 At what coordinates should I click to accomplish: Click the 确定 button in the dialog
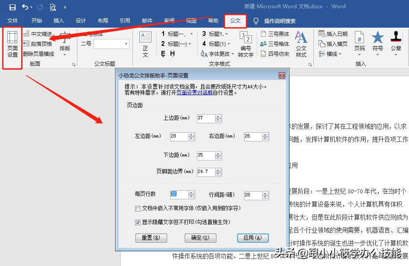tap(200, 237)
